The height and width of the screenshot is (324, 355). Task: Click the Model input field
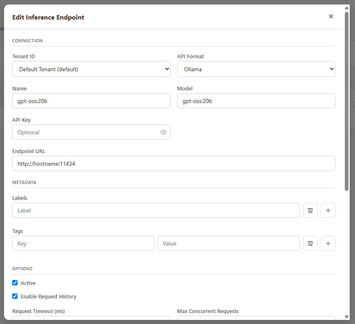(x=256, y=101)
